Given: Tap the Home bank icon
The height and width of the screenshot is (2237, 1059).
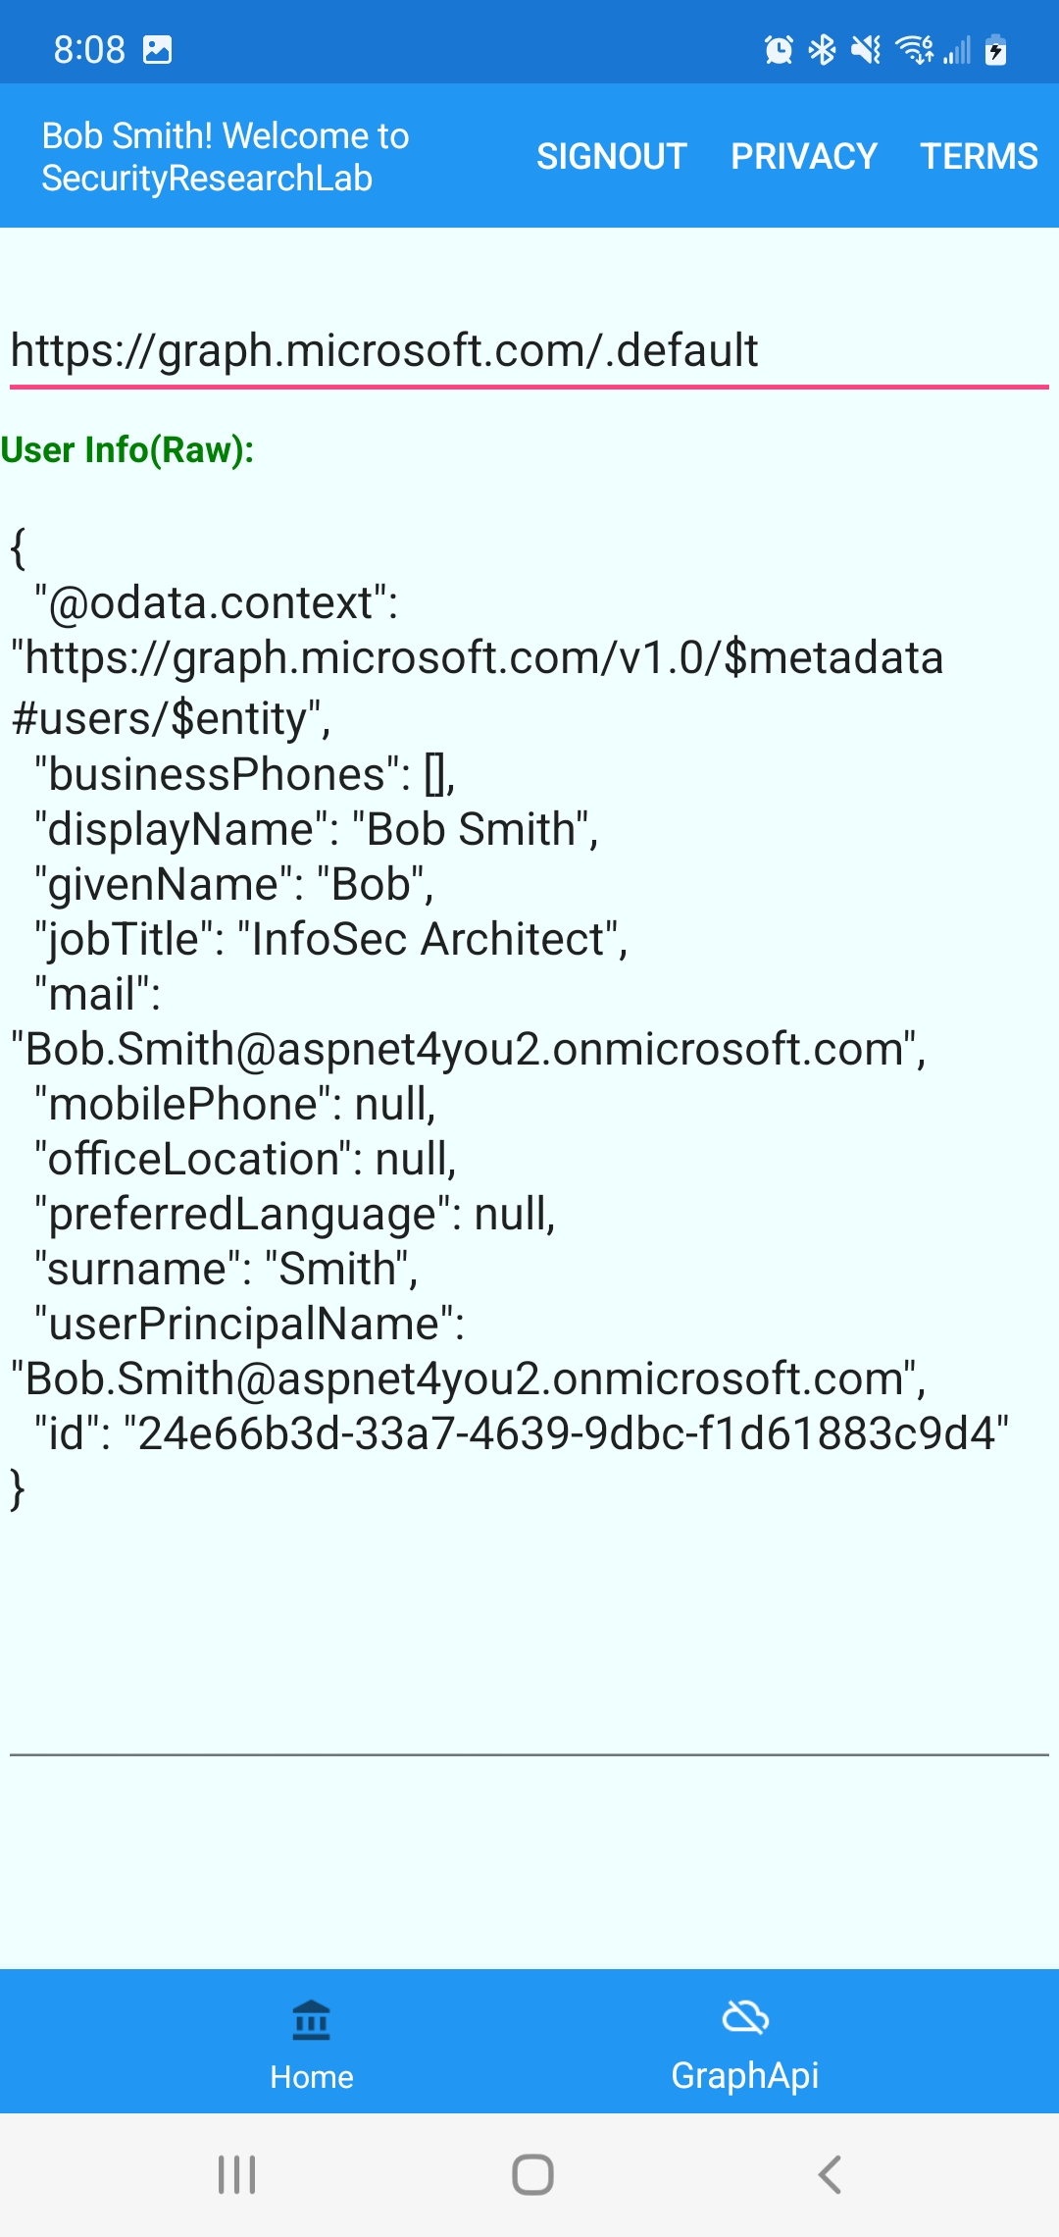Looking at the screenshot, I should pyautogui.click(x=312, y=2019).
